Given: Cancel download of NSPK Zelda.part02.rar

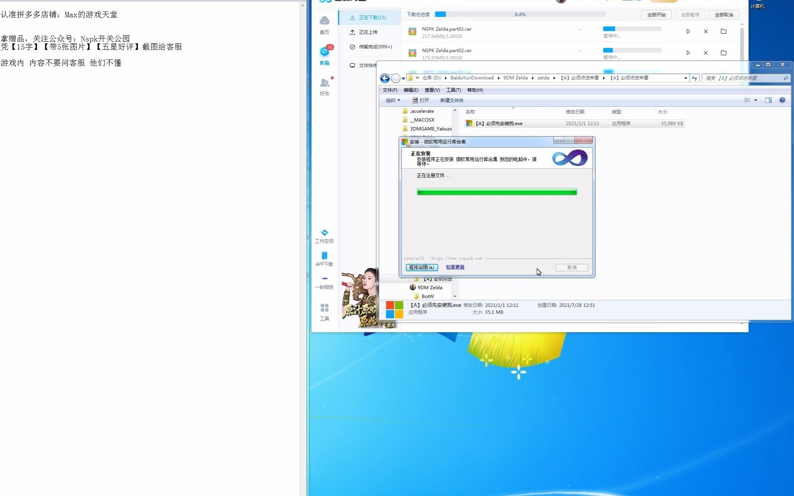Looking at the screenshot, I should tap(706, 53).
